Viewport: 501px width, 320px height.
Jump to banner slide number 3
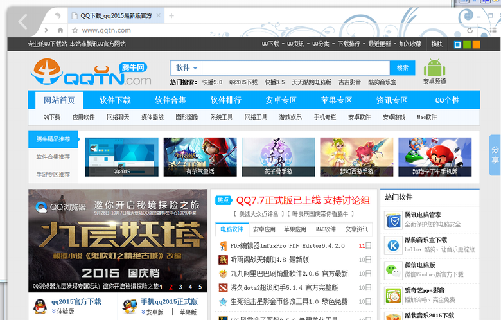click(180, 287)
